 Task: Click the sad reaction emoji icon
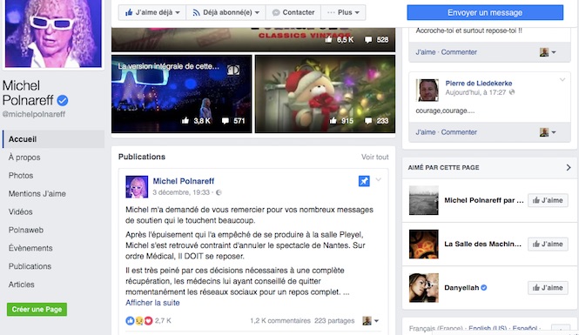tap(139, 320)
